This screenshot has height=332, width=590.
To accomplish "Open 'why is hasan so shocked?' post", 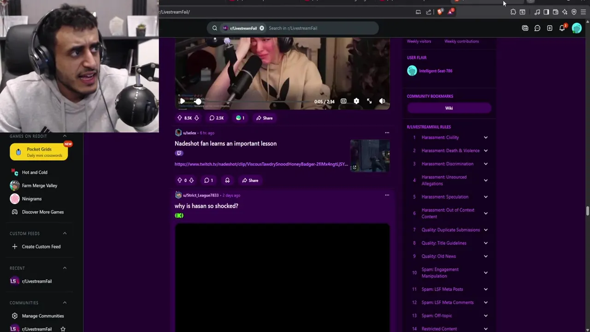I will pos(206,206).
